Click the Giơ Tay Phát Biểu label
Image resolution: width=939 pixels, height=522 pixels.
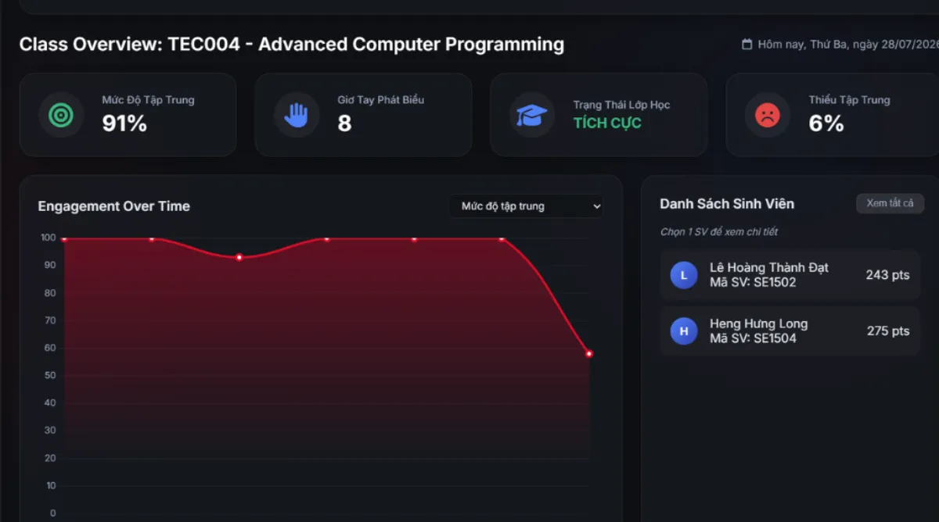coord(381,100)
